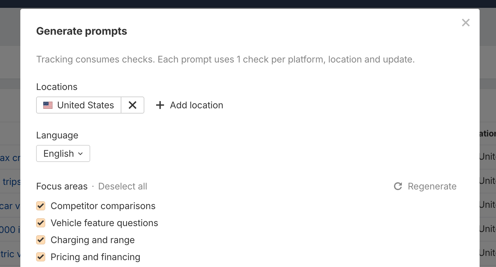The image size is (496, 267).
Task: Click the plus icon beside Add location
Action: (160, 105)
